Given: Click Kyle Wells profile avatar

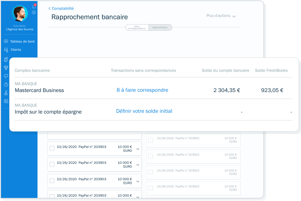Looking at the screenshot, I should point(20,13).
